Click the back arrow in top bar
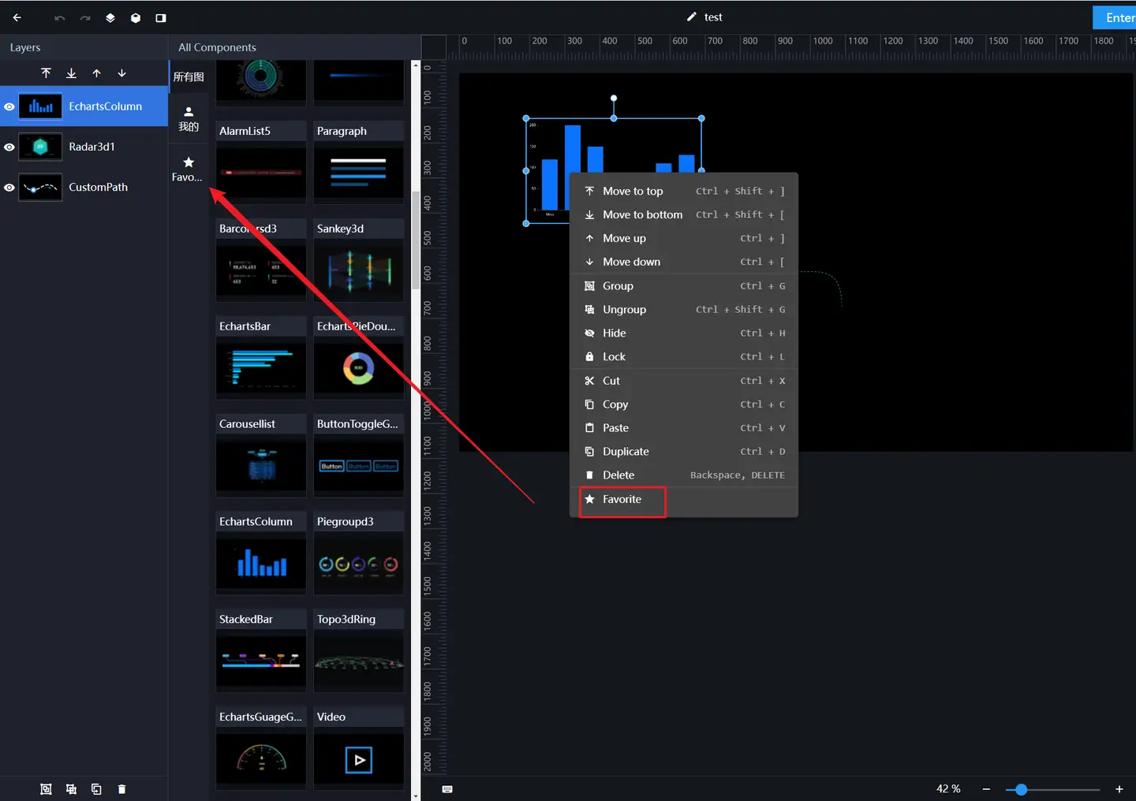The image size is (1136, 801). pos(17,17)
